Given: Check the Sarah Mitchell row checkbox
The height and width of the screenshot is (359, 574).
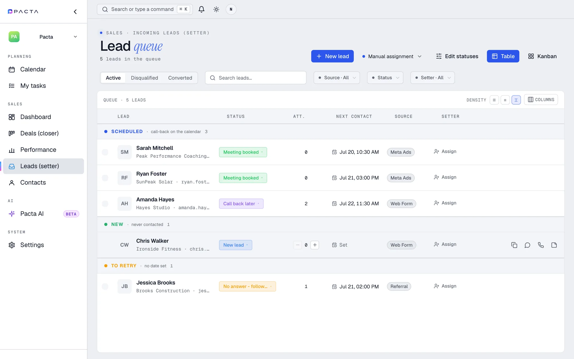Looking at the screenshot, I should (x=105, y=152).
